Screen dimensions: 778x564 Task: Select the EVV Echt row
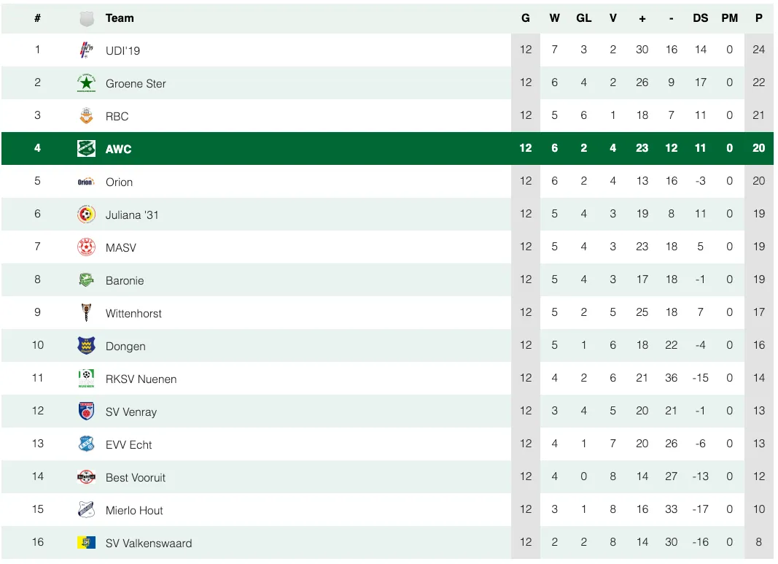(387, 444)
